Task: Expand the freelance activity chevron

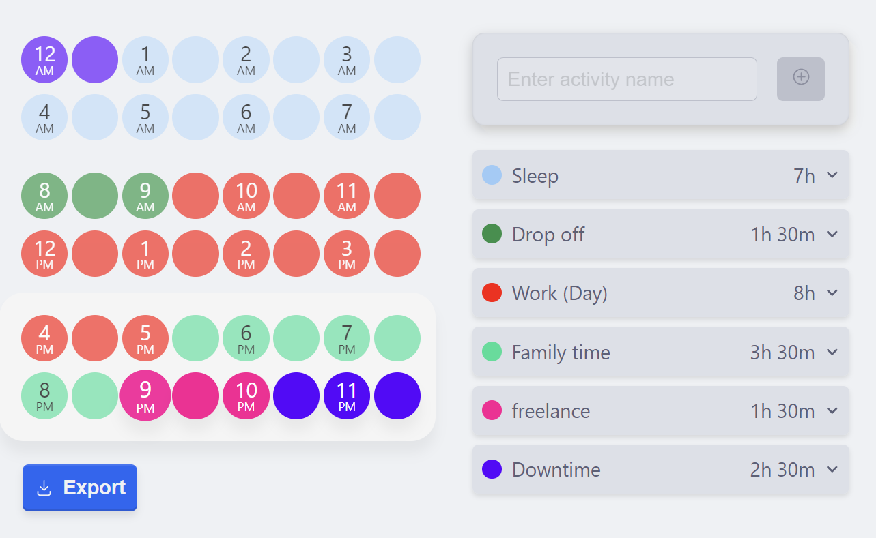Action: (832, 410)
